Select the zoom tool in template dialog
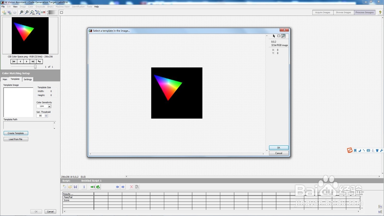This screenshot has width=384, height=216. [x=283, y=36]
